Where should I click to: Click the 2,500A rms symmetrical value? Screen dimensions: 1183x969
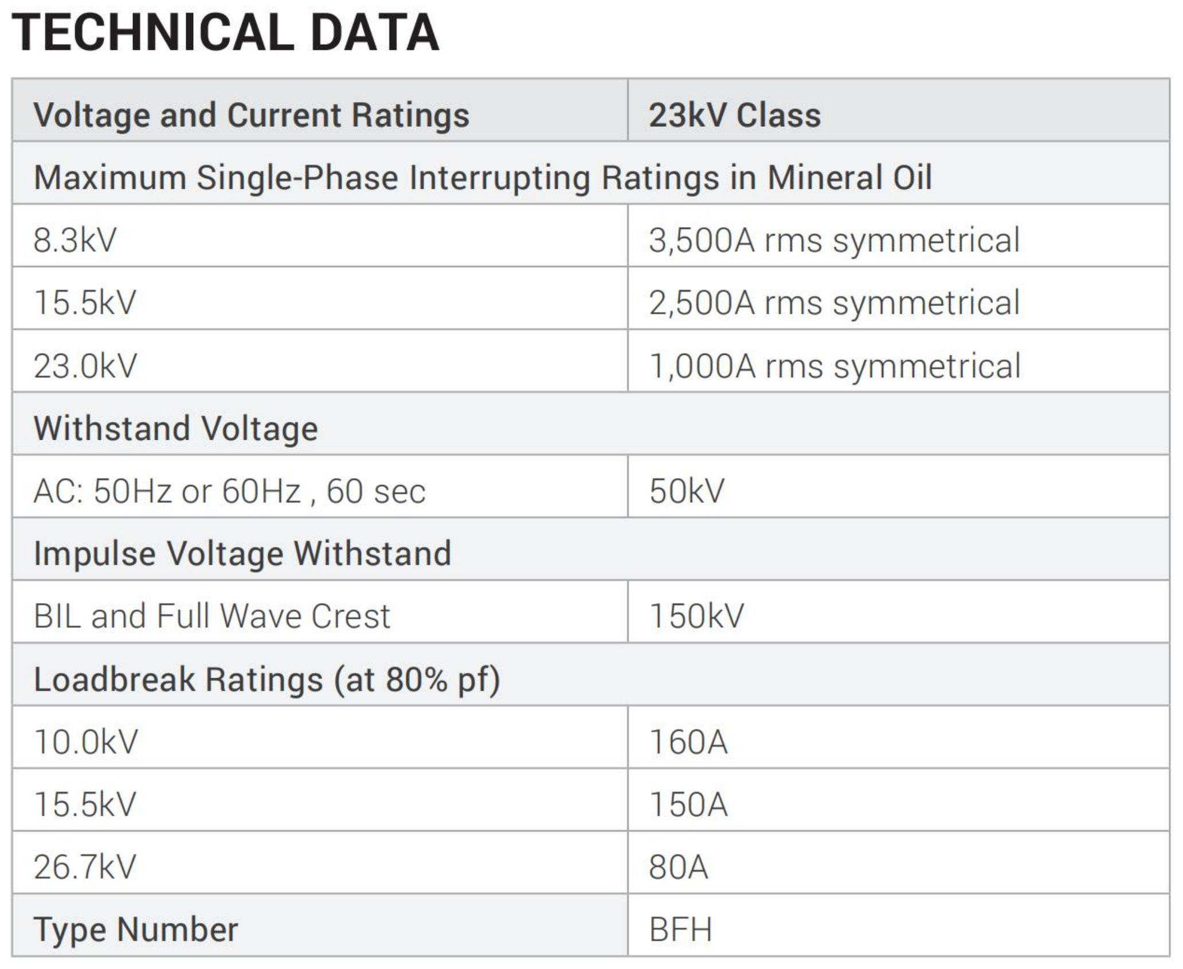click(x=834, y=303)
